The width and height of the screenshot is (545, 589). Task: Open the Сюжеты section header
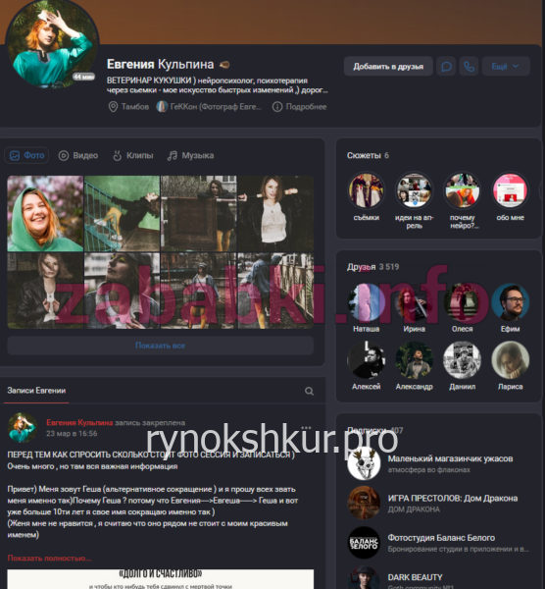point(368,155)
